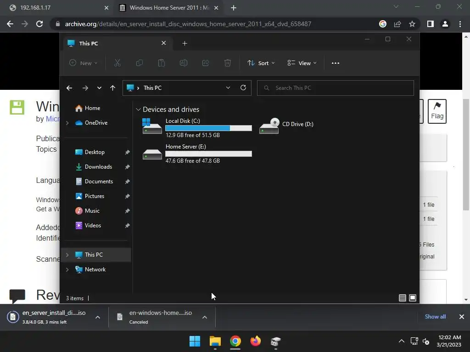Viewport: 470px width, 352px height.
Task: Open the Windows Start menu
Action: coord(195,341)
